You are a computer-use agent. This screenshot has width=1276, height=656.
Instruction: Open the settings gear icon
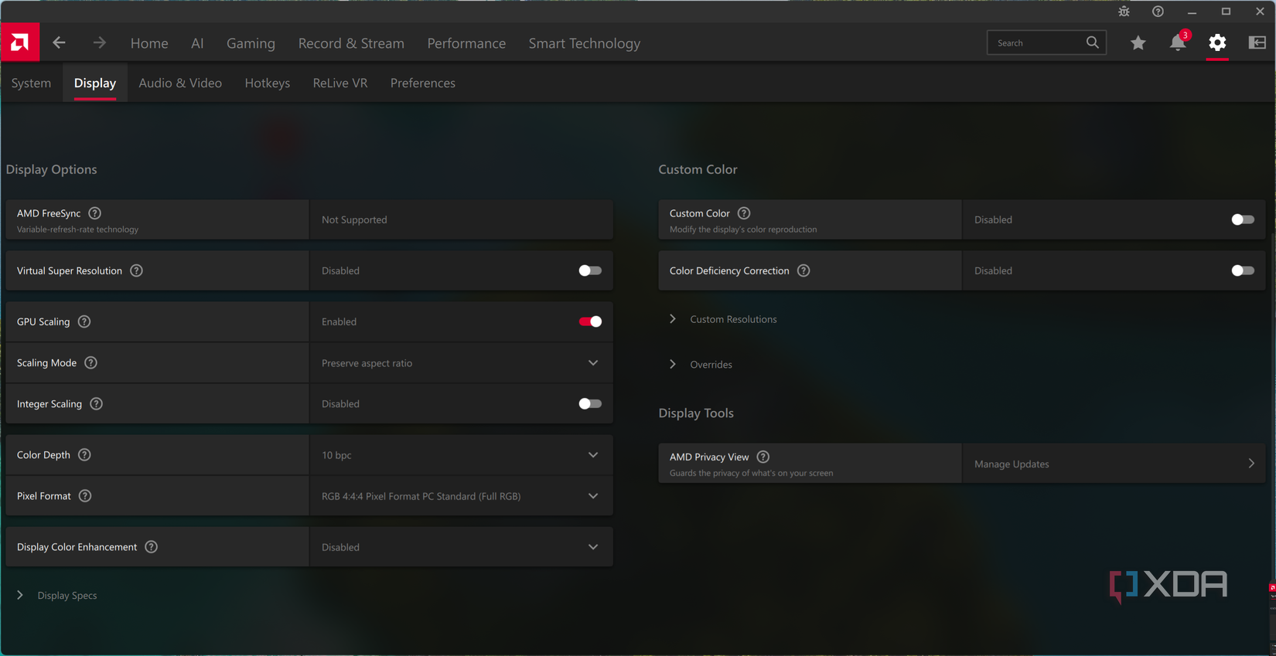(x=1217, y=43)
